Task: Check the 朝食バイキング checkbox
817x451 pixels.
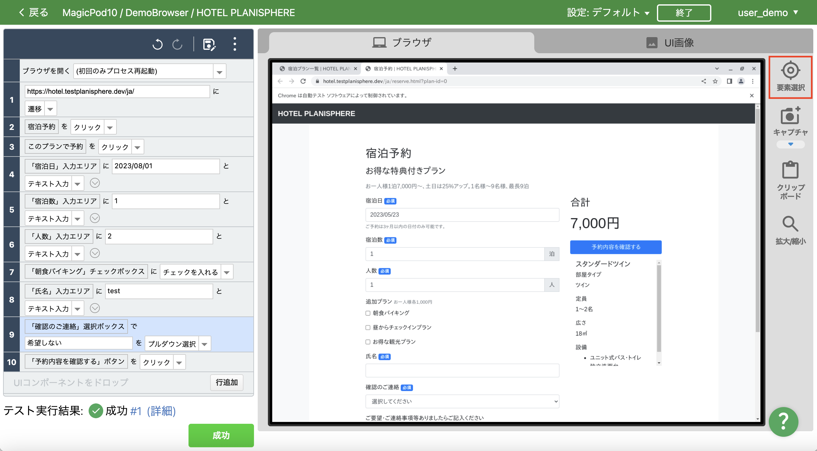Action: [368, 313]
